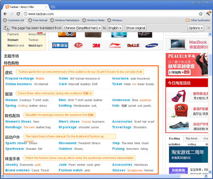Open the Fashion watch category link

(x=71, y=170)
